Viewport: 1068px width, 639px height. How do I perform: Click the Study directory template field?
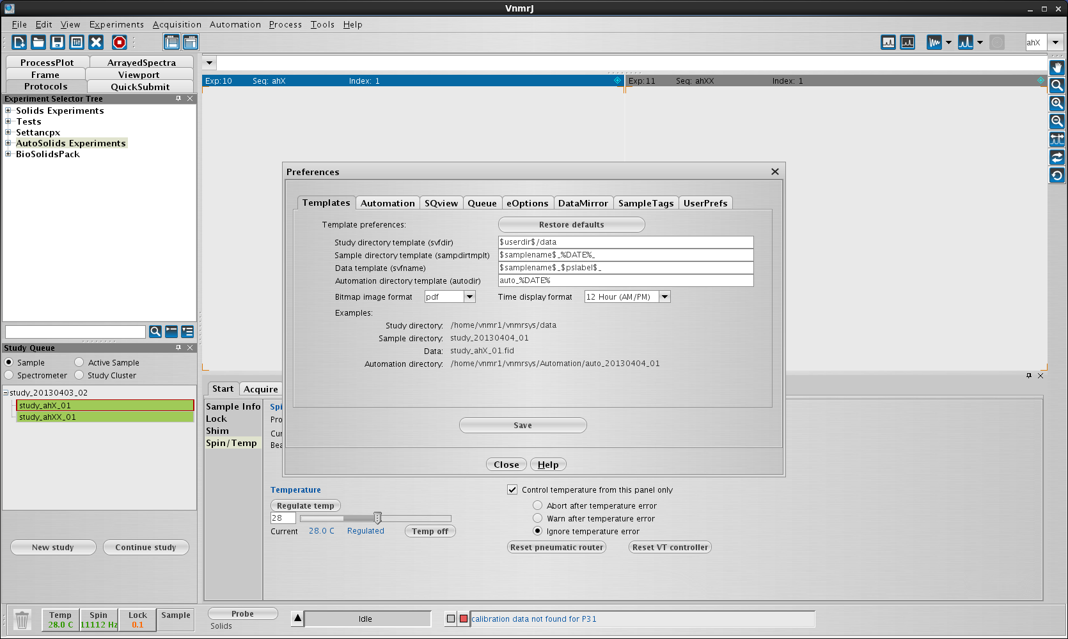pos(625,242)
